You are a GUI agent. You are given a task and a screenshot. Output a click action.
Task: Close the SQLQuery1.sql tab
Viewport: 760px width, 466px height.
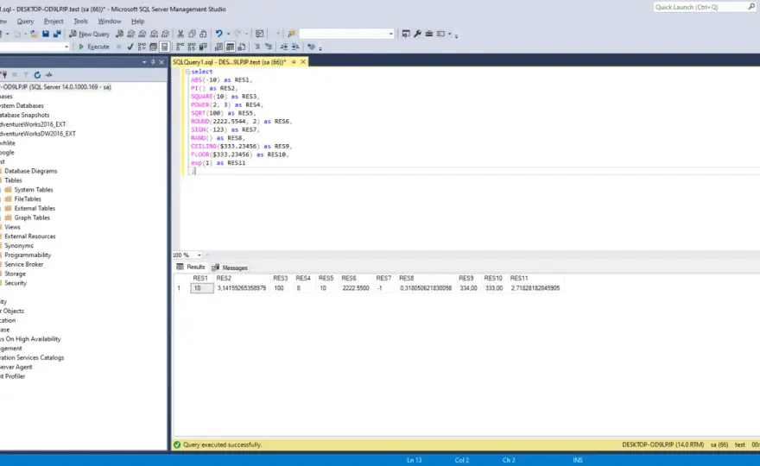(303, 62)
